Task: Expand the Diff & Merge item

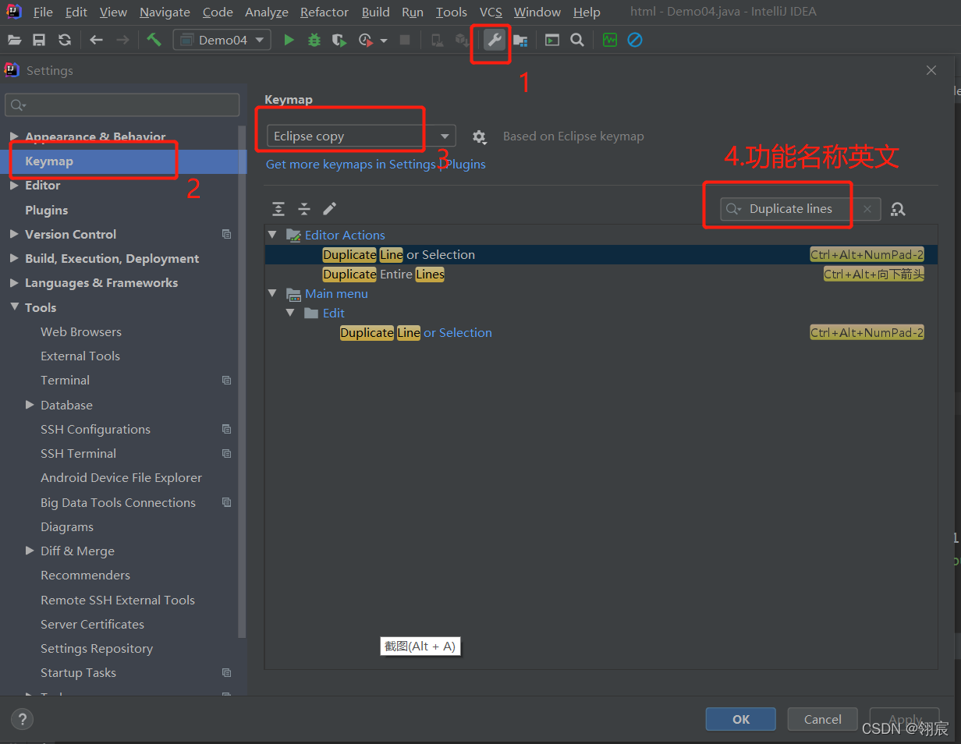Action: point(30,551)
